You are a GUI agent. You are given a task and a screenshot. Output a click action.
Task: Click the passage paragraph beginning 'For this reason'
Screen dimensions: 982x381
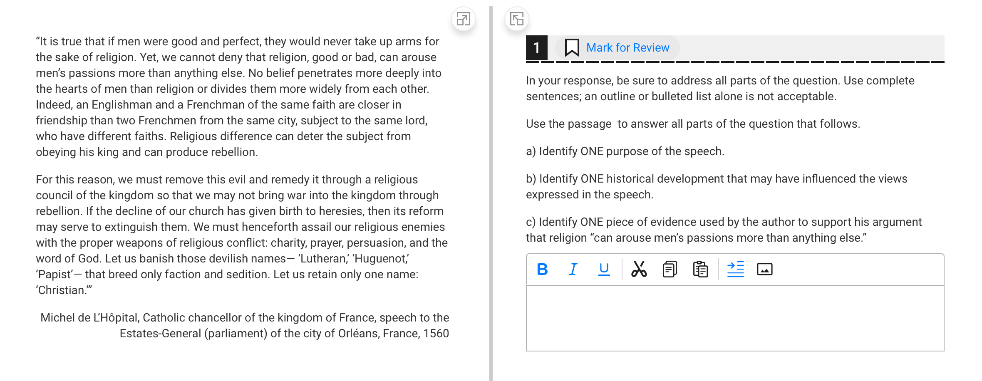[242, 235]
